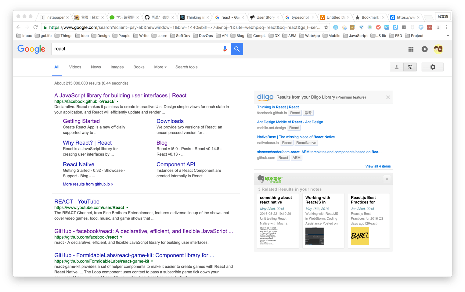Open Diigo 'Thinking in React' link
This screenshot has width=465, height=292.
[x=278, y=107]
